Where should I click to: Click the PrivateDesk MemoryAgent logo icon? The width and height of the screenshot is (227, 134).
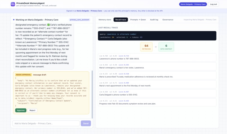pos(13,4)
